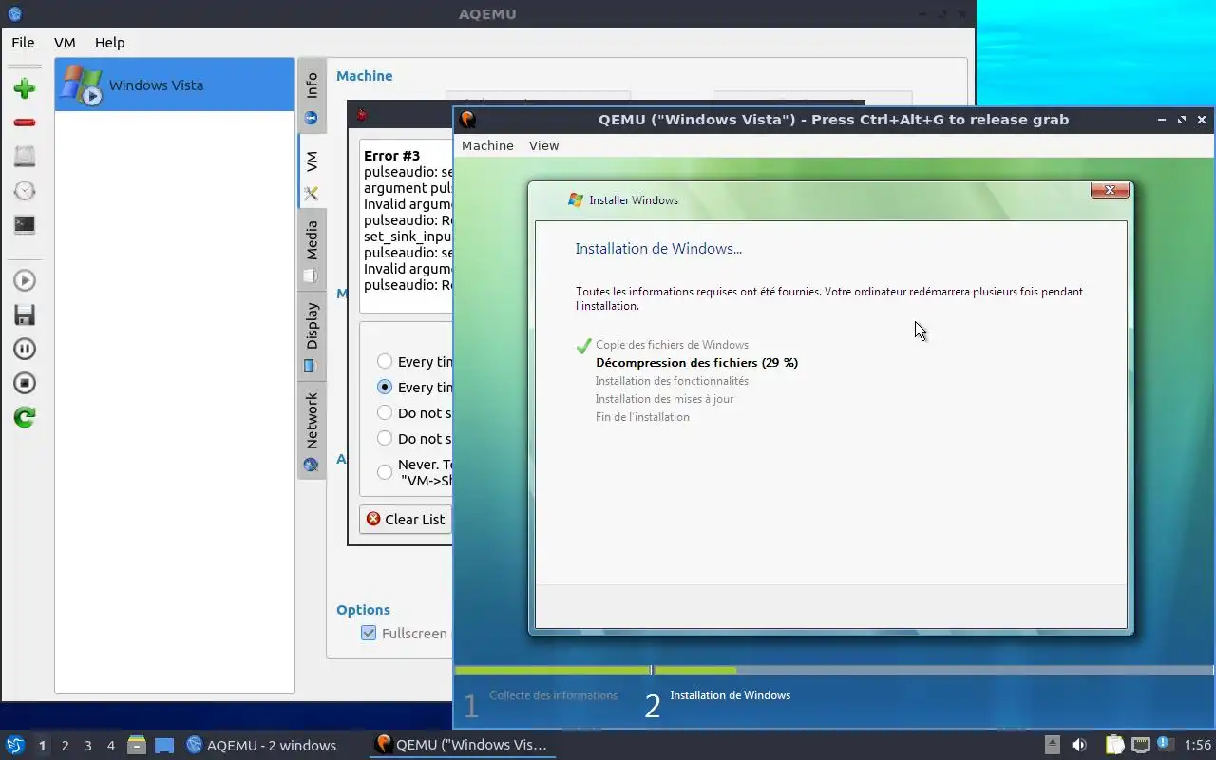Click 'Installation des mises à jour' step
1216x760 pixels.
pyautogui.click(x=664, y=399)
